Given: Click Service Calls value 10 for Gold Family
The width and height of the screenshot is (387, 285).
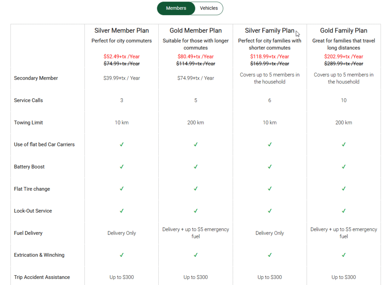Looking at the screenshot, I should point(344,100).
